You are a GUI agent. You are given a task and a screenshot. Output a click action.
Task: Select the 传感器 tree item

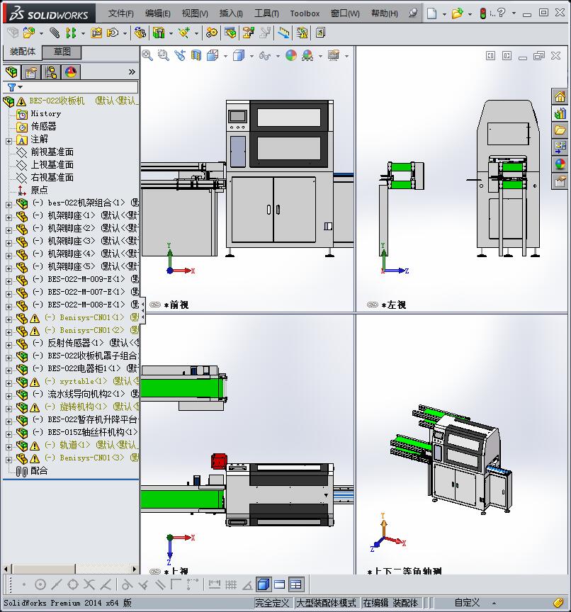43,127
